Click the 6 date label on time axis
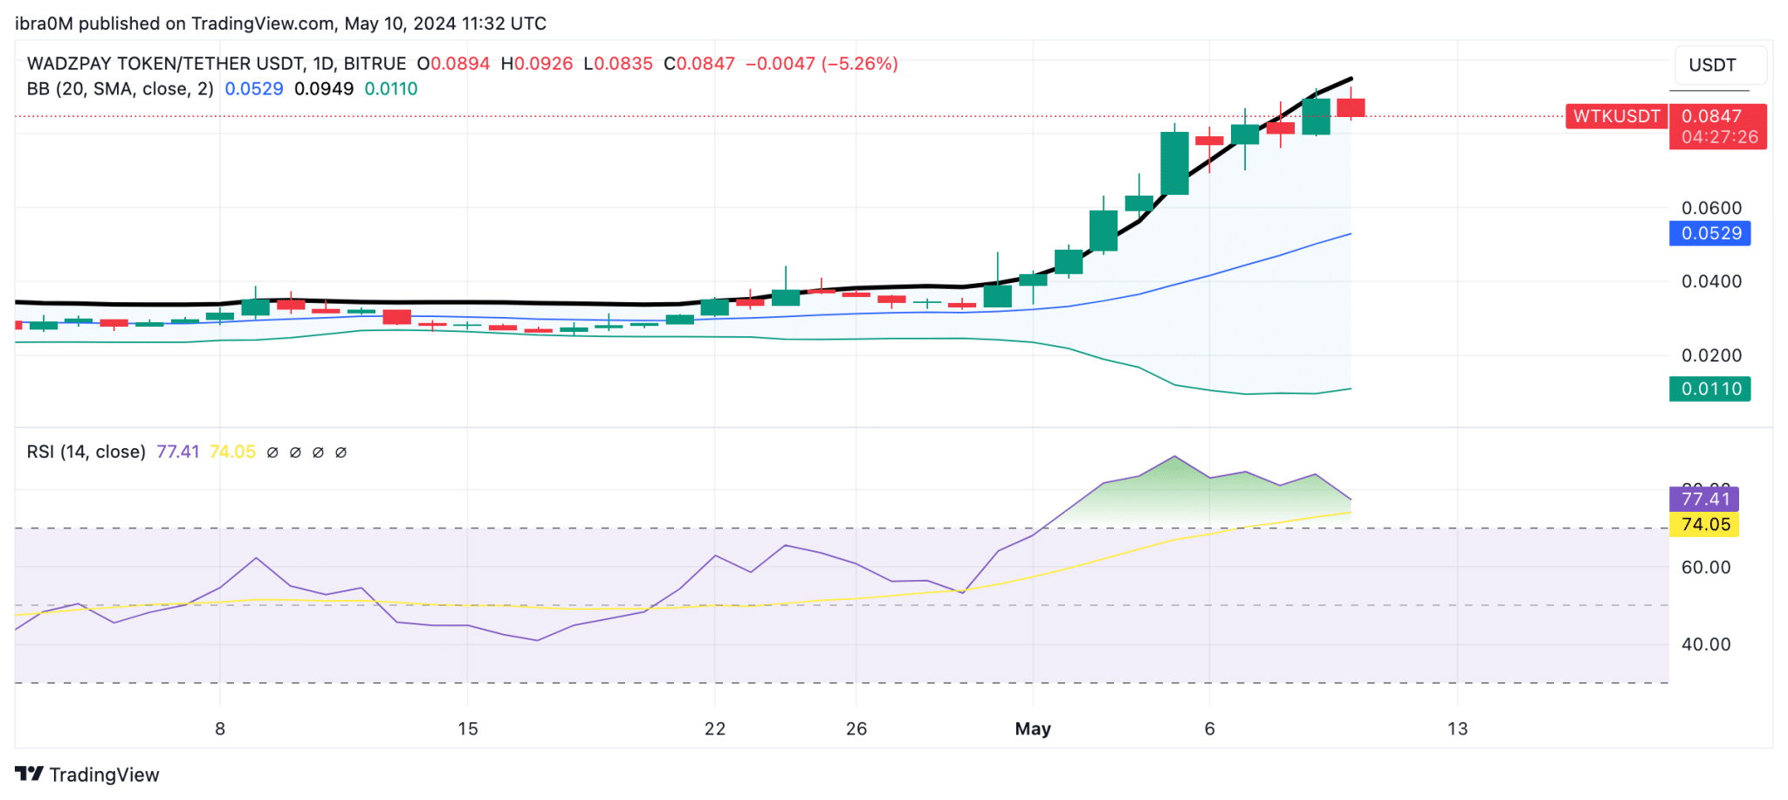Screen dimensions: 1788x800 coord(1209,728)
